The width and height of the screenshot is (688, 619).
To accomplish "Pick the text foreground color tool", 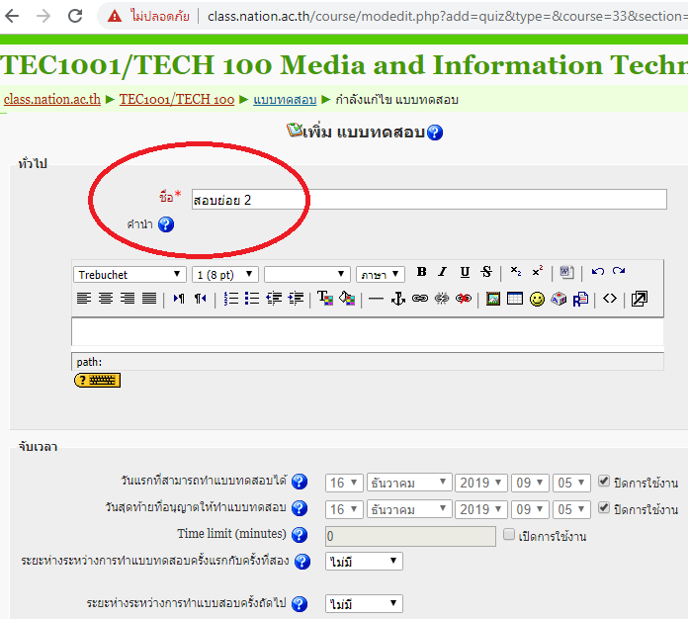I will (324, 299).
